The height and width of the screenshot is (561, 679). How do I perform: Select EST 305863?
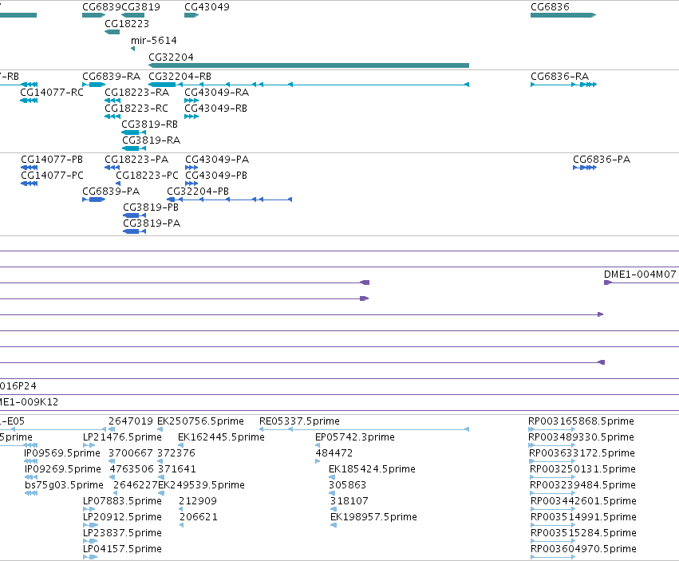pos(348,485)
